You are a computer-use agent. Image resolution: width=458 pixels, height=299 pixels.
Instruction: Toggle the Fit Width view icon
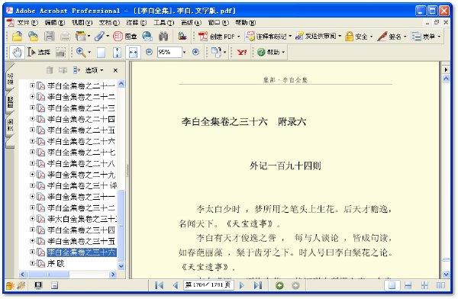click(x=133, y=53)
